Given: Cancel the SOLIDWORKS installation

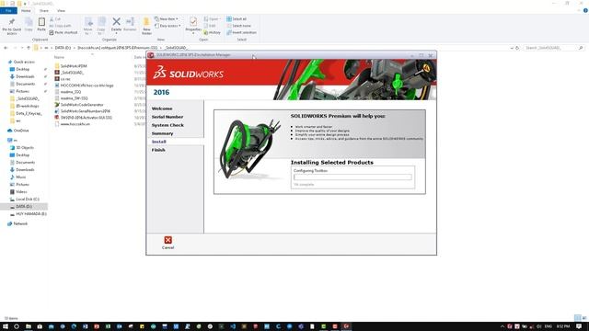Looking at the screenshot, I should 167,243.
